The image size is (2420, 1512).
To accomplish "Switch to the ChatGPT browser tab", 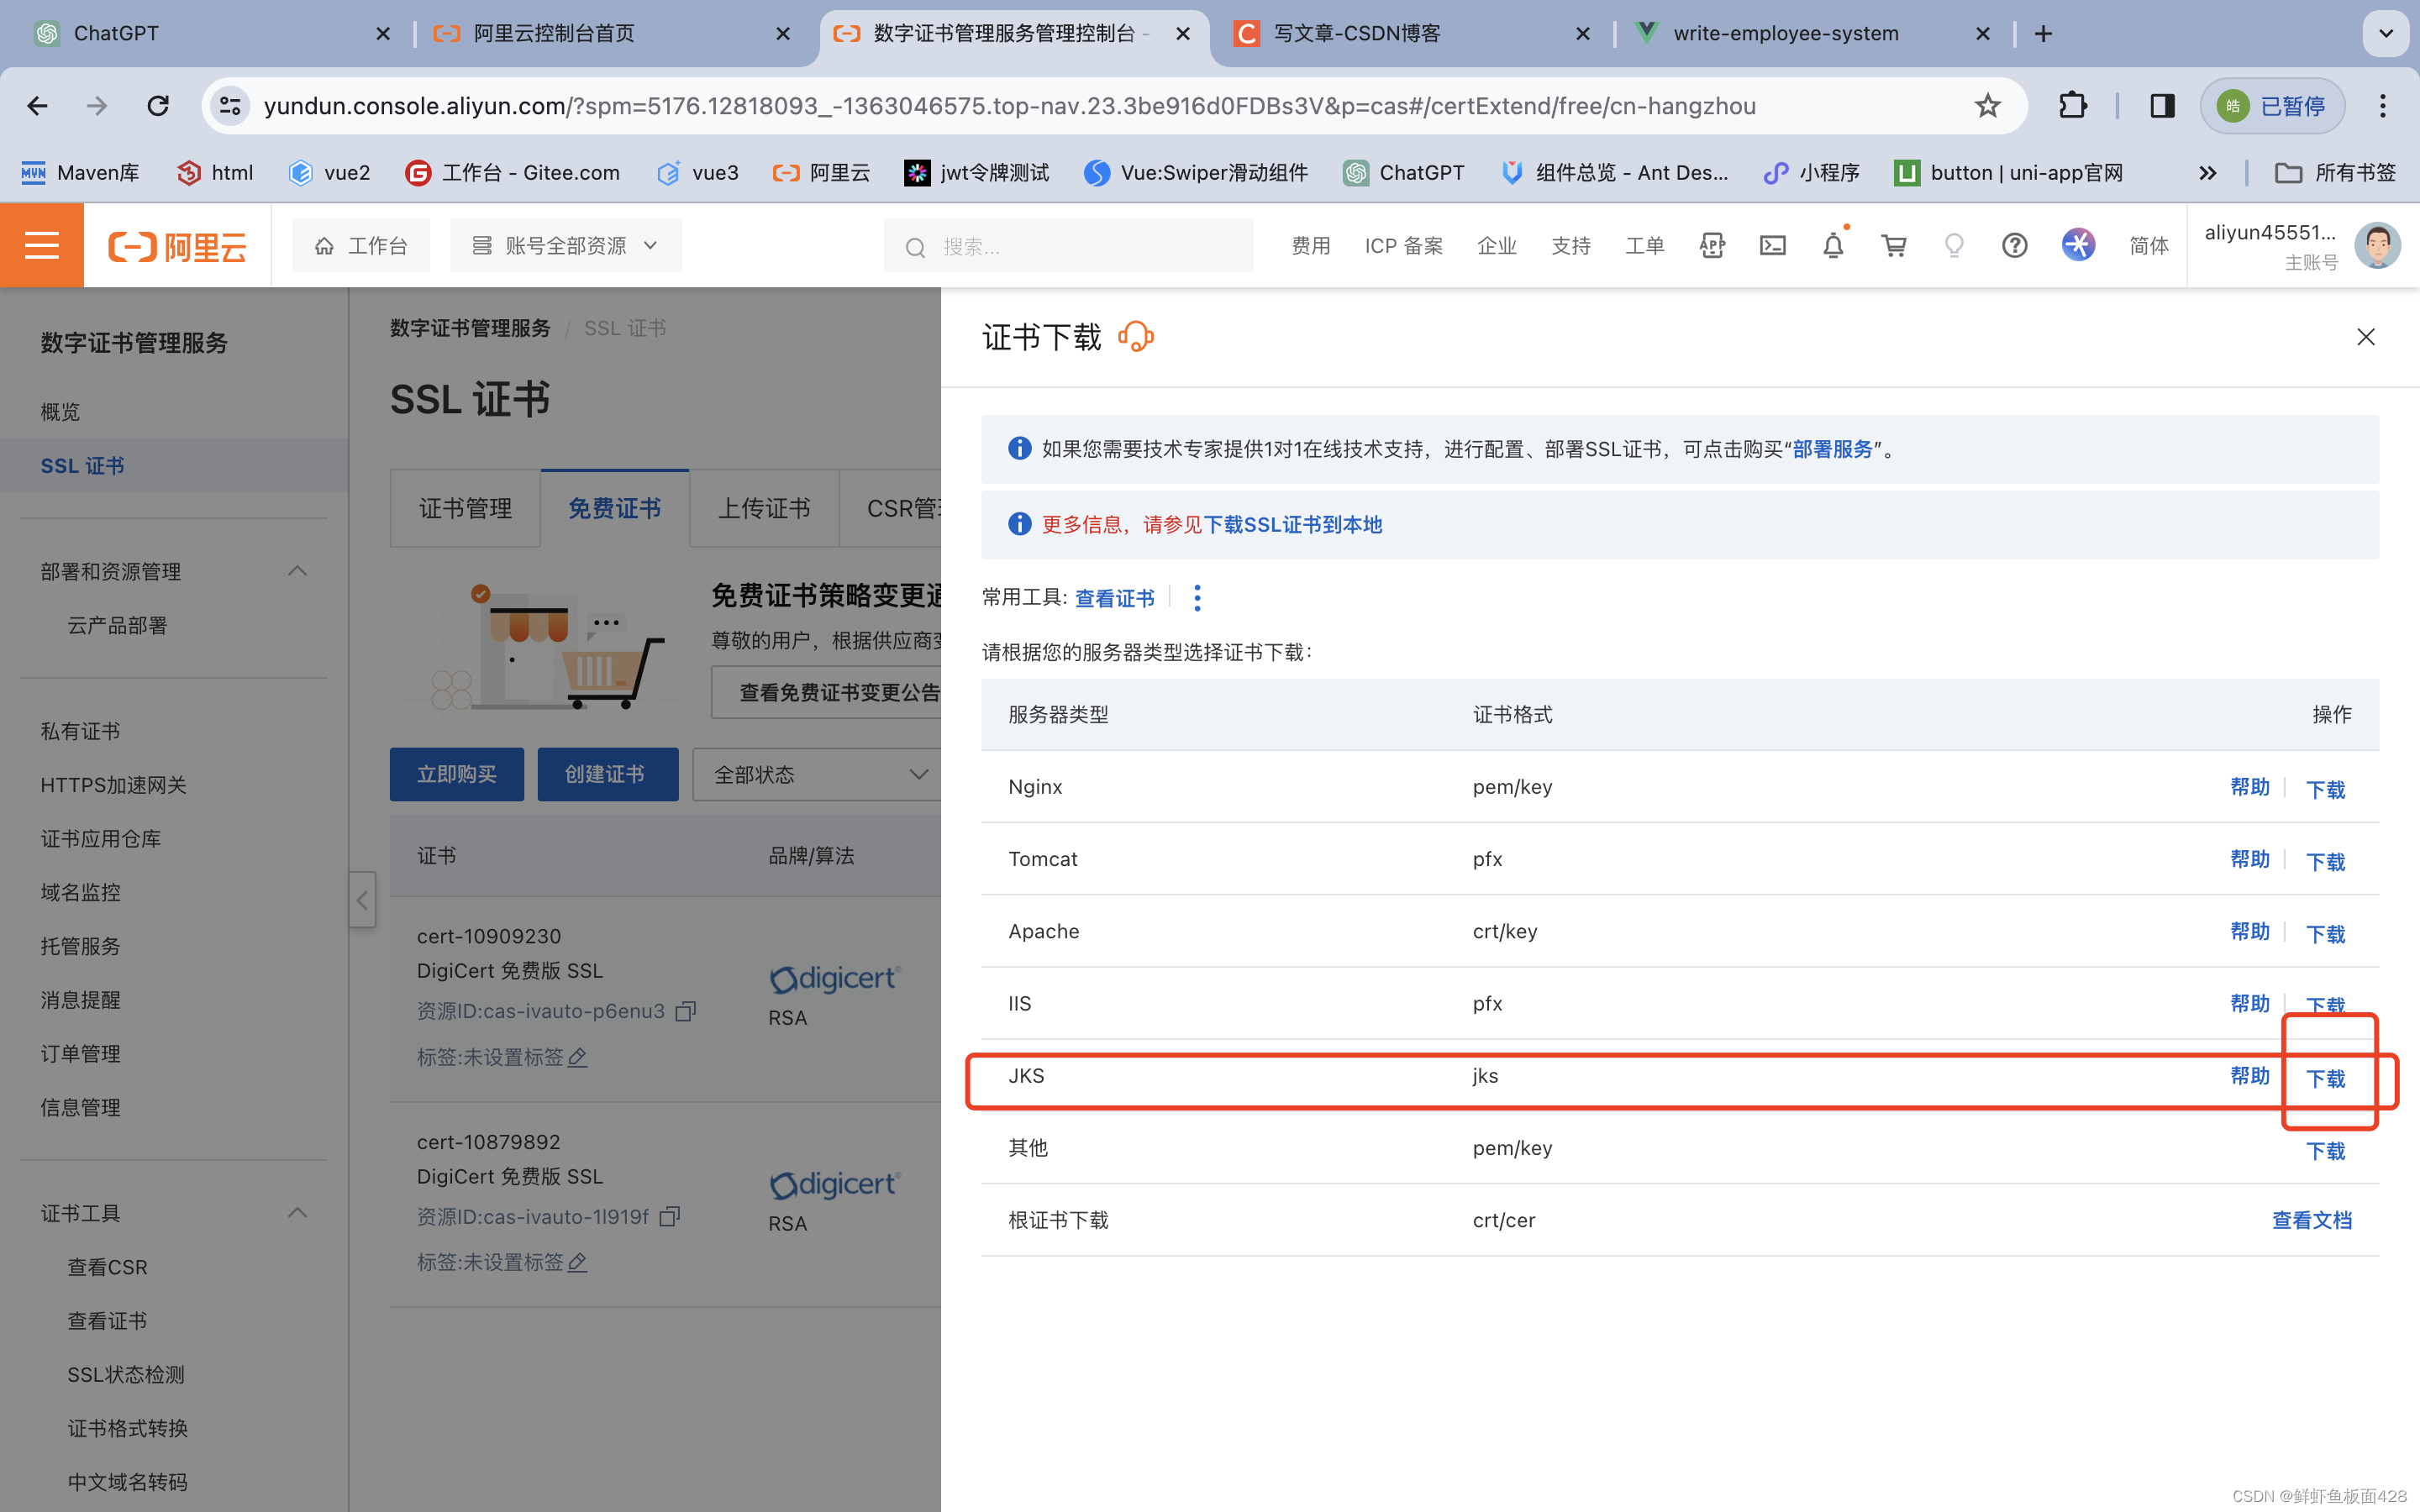I will pyautogui.click(x=210, y=34).
